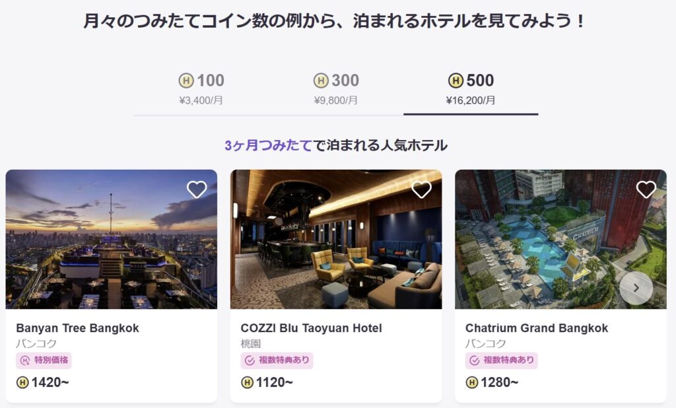Click 複数特典あり badge on COZZI Blu

coord(277,360)
